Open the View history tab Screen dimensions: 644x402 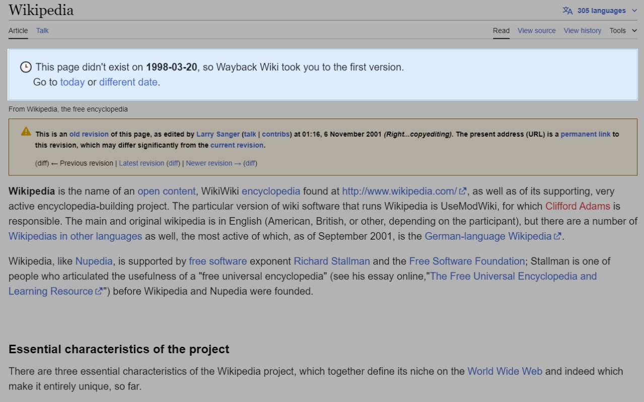tap(582, 31)
